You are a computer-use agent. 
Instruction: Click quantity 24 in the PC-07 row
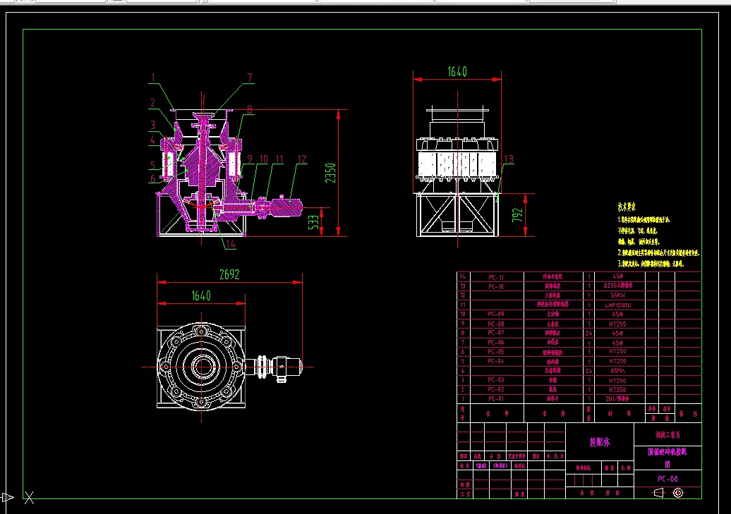pos(588,334)
